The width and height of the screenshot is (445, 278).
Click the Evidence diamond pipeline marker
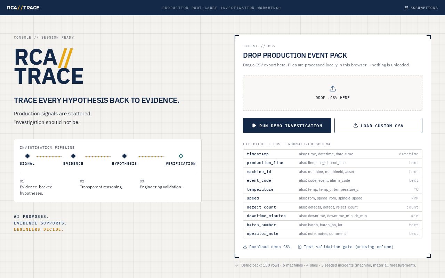tap(73, 156)
